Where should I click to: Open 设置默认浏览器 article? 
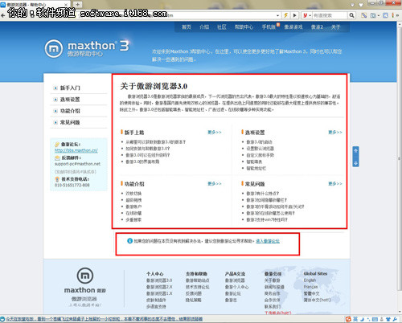(x=260, y=149)
